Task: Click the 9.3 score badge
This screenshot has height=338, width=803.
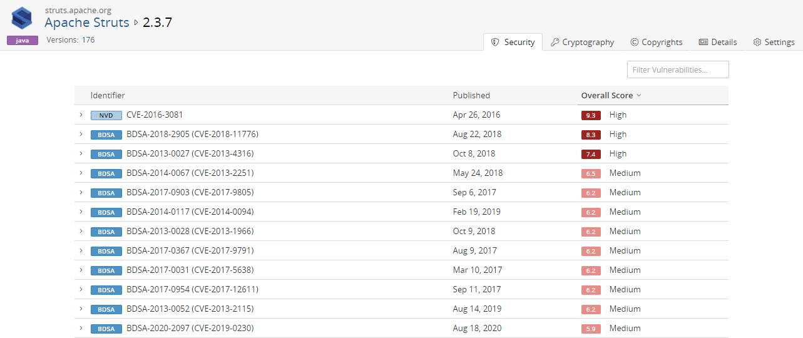Action: (x=591, y=115)
